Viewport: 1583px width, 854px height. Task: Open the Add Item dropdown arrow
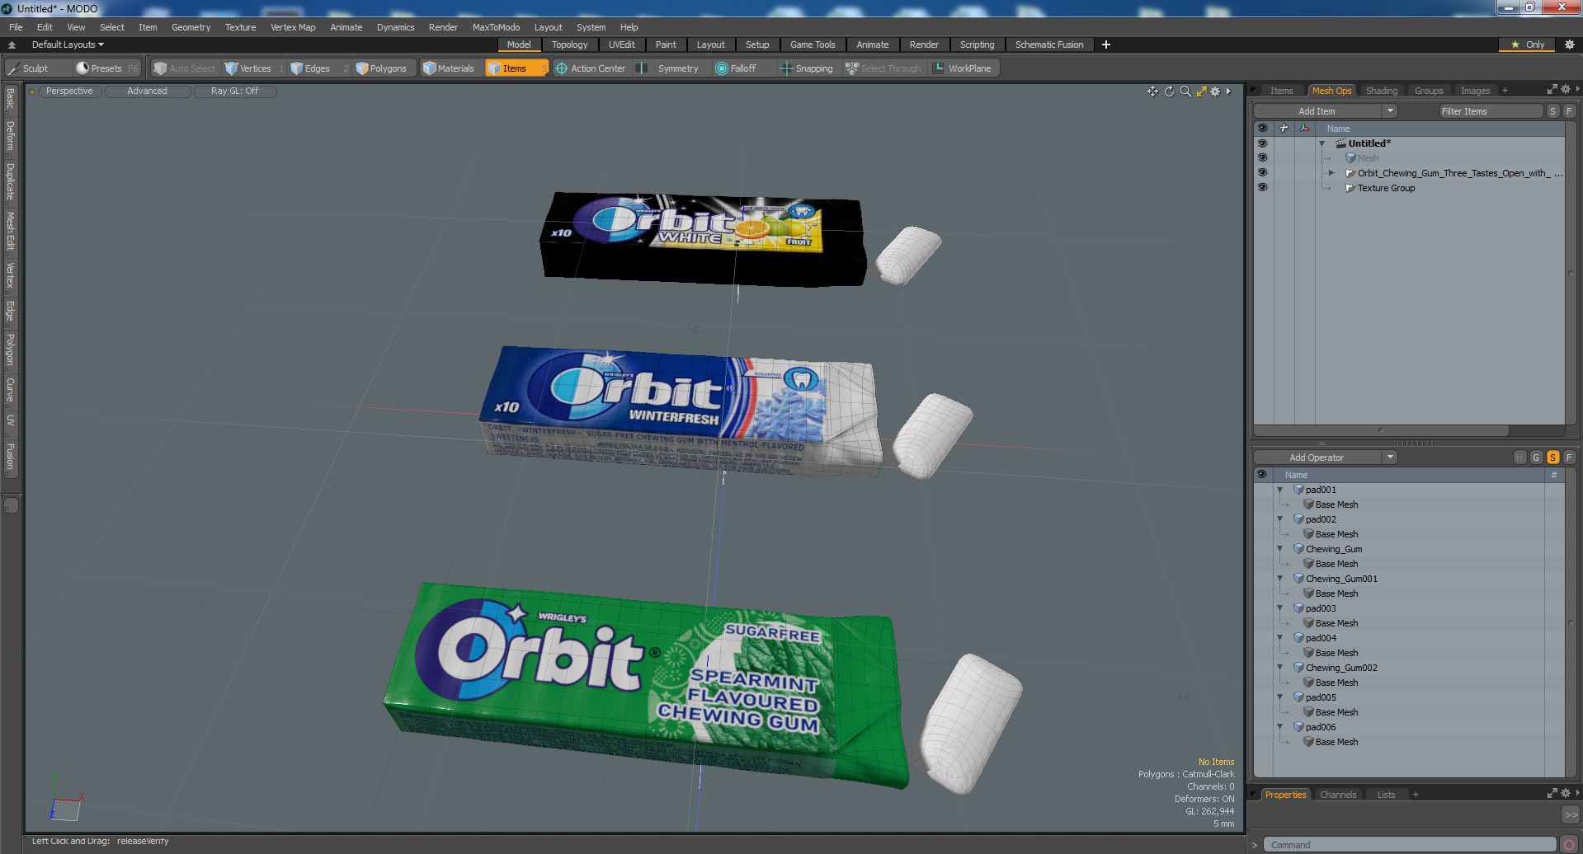pos(1390,111)
